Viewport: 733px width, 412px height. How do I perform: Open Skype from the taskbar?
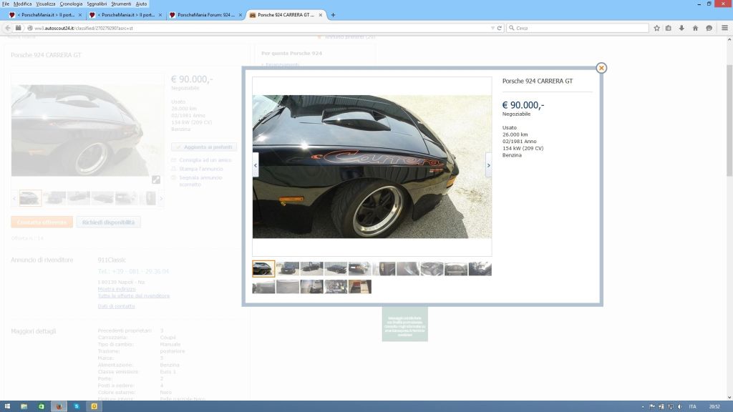[76, 406]
